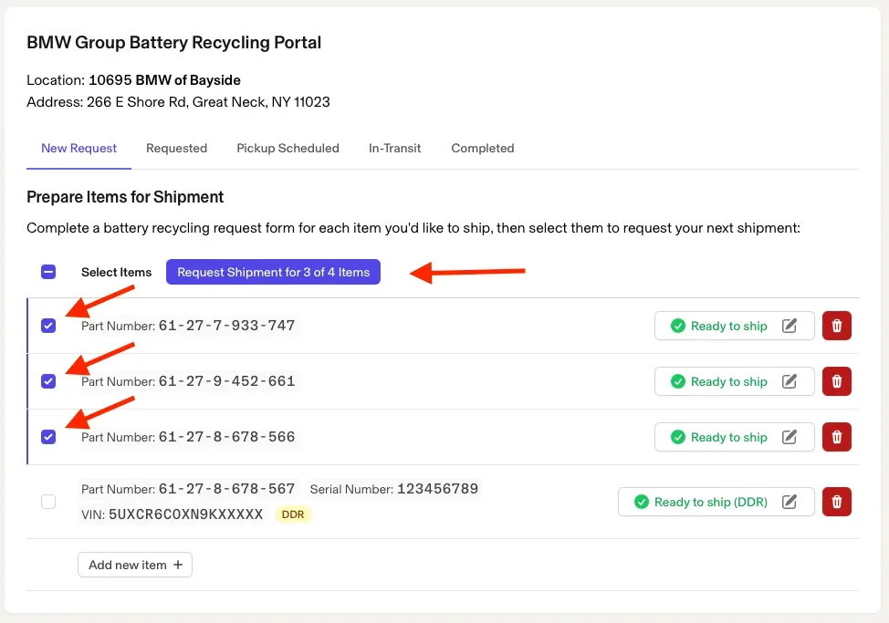Viewport: 889px width, 623px height.
Task: Click Request Shipment for 3 of 4 Items
Action: click(x=273, y=272)
